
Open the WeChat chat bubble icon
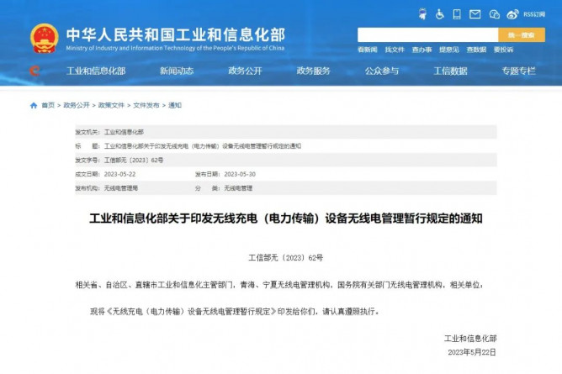tap(494, 14)
